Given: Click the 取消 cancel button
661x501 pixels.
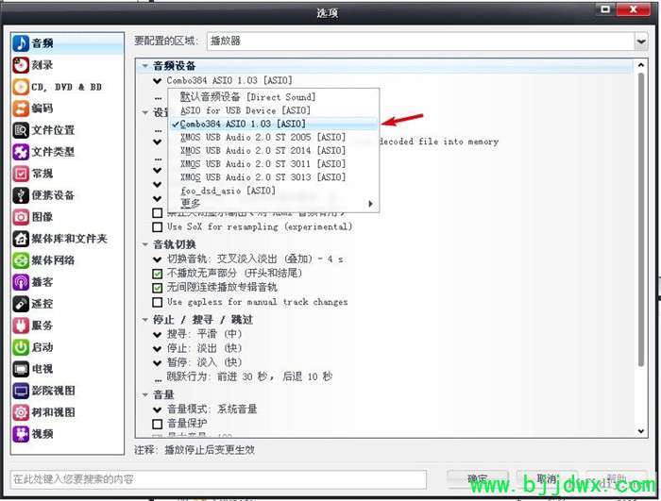Looking at the screenshot, I should click(x=547, y=479).
